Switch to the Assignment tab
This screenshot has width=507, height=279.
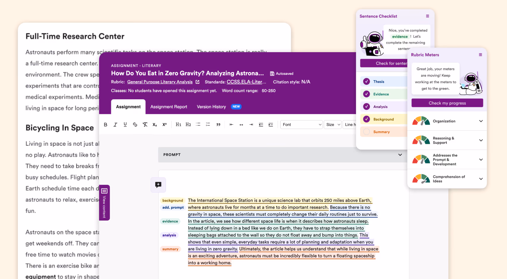128,107
